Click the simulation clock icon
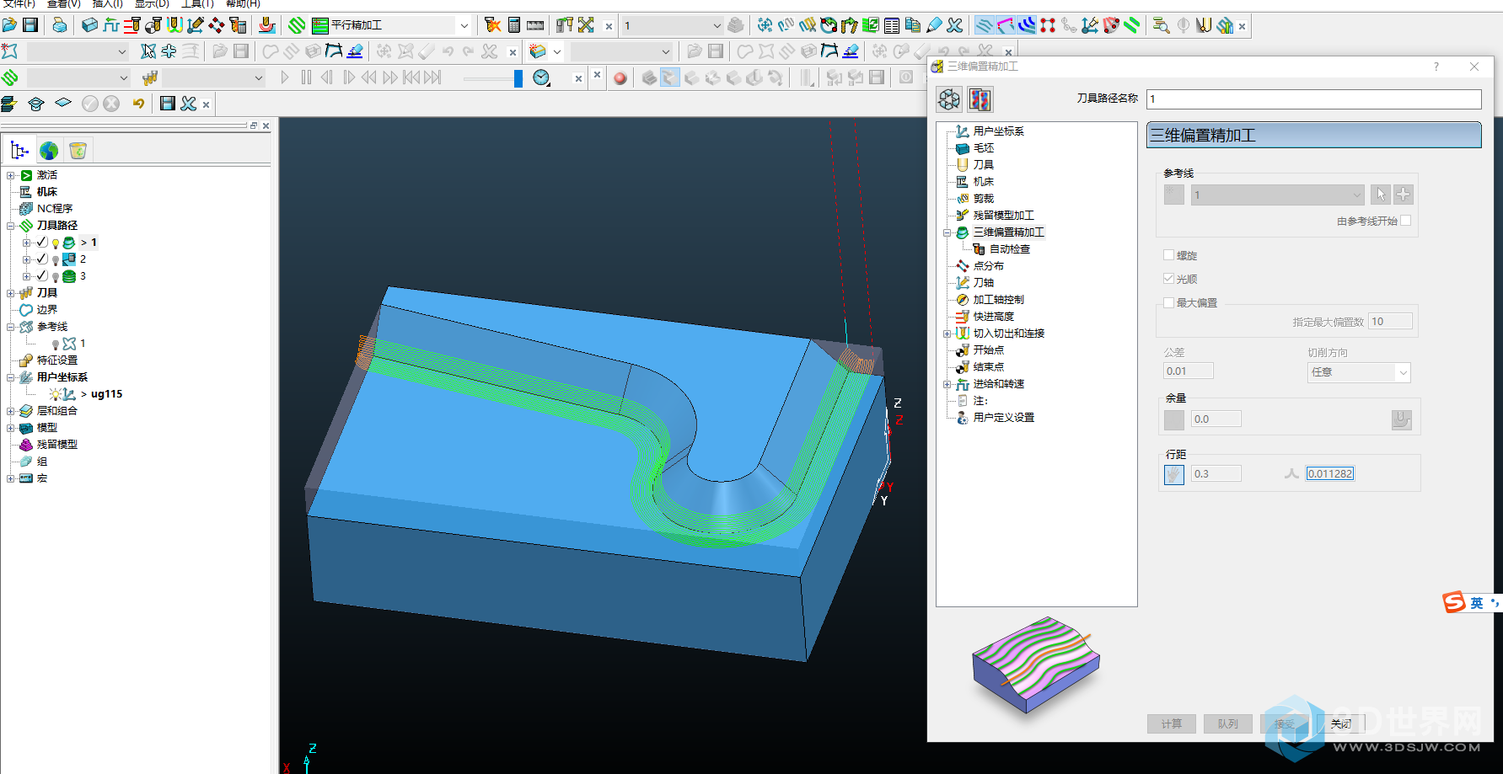 pos(541,77)
